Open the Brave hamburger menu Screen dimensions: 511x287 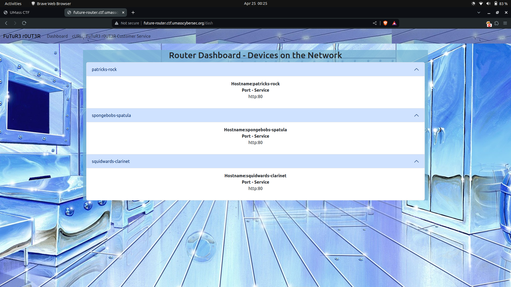505,23
